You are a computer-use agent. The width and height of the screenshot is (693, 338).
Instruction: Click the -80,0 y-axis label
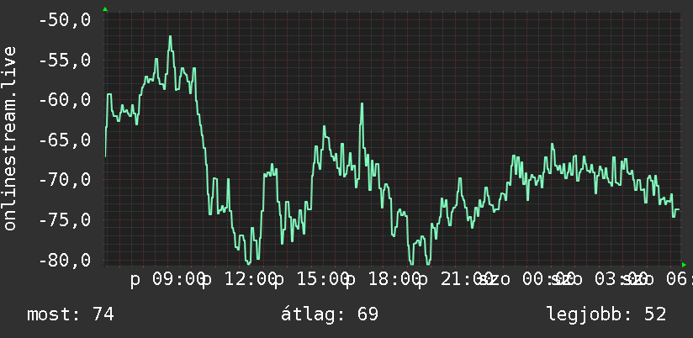[65, 260]
